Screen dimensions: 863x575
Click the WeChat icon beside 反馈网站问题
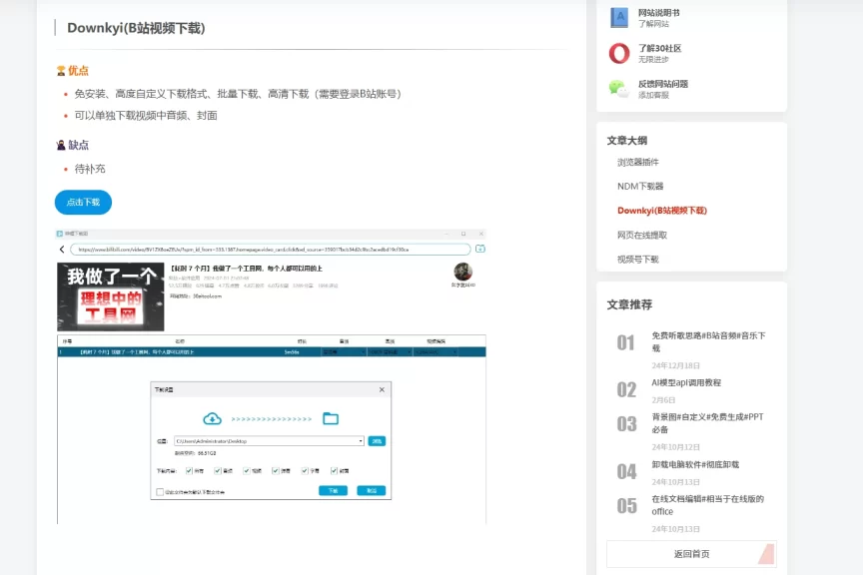pos(619,90)
